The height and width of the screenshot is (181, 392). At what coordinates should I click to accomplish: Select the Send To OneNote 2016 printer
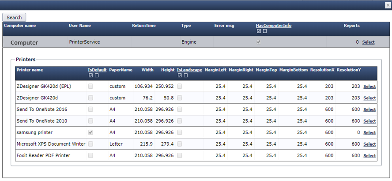click(369, 109)
